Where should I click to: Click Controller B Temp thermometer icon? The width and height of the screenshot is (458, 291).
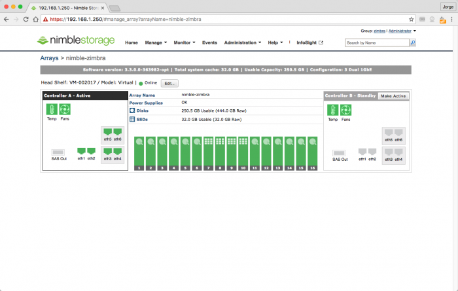click(332, 110)
